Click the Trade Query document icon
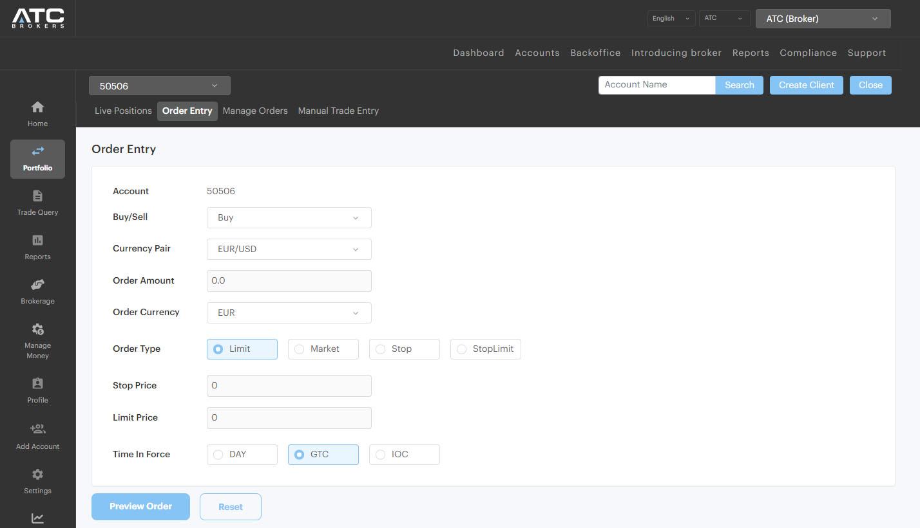920x528 pixels. pos(37,196)
